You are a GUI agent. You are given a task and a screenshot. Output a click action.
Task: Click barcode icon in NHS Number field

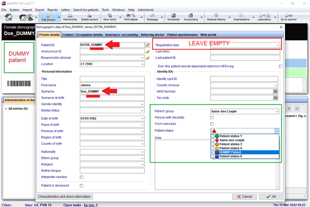[x=275, y=91]
